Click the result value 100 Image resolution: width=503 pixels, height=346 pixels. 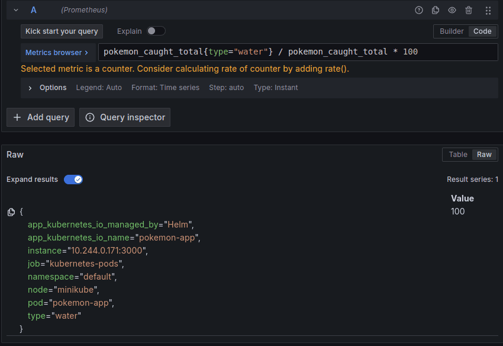(457, 212)
